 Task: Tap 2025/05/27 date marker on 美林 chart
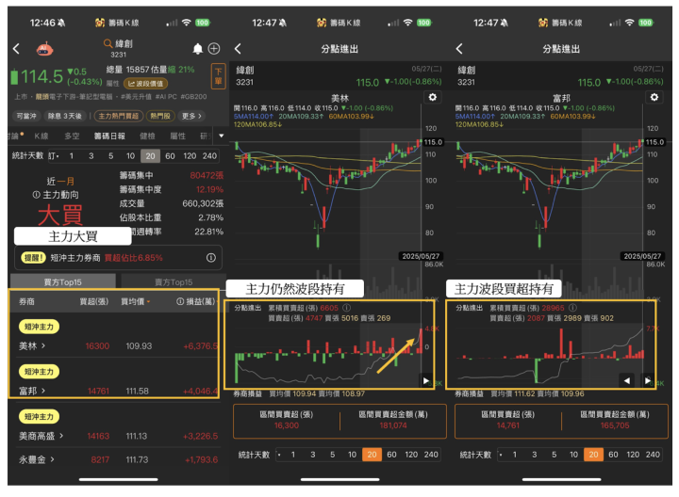[x=421, y=256]
